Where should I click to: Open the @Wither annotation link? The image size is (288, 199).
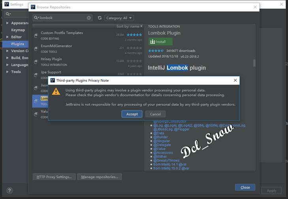click(x=160, y=157)
